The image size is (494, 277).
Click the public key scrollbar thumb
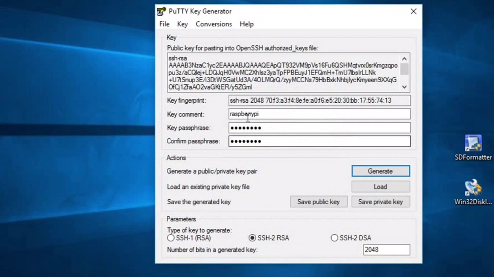(404, 69)
